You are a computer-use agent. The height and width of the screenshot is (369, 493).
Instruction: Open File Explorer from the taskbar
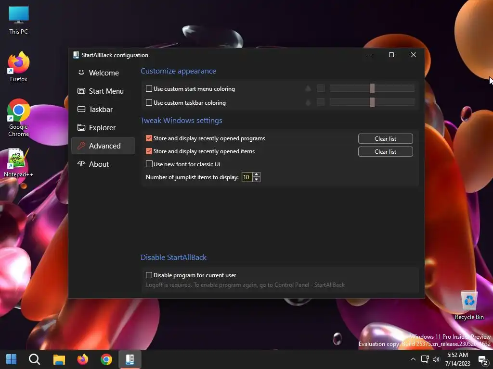(59, 359)
